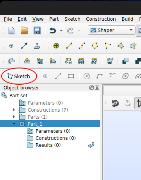Screen dimensions: 141x180
Task: Expand the Parts (1) folder
Action: 14,117
